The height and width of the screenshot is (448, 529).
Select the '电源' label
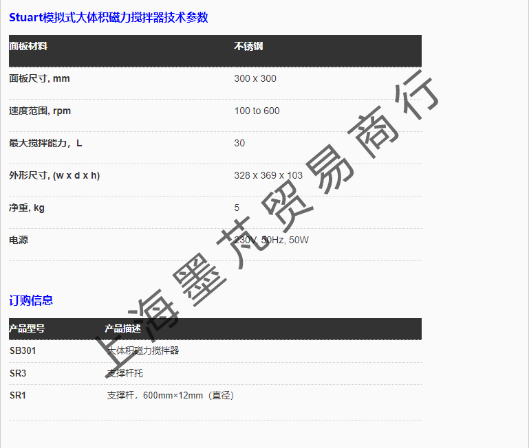(19, 240)
